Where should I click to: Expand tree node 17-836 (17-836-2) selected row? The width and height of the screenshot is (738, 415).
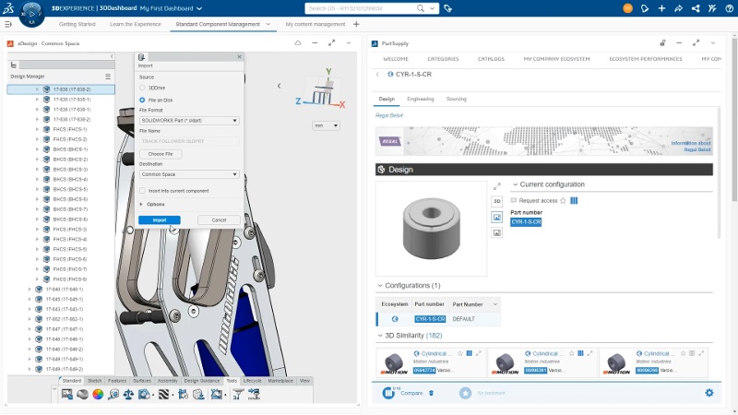point(37,89)
